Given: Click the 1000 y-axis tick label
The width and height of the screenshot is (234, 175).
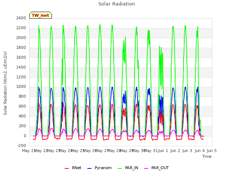Looking at the screenshot, I should pyautogui.click(x=21, y=87).
